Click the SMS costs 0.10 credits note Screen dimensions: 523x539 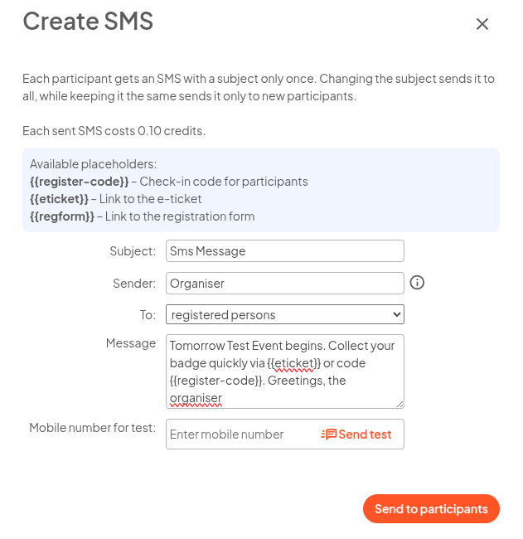pyautogui.click(x=114, y=131)
